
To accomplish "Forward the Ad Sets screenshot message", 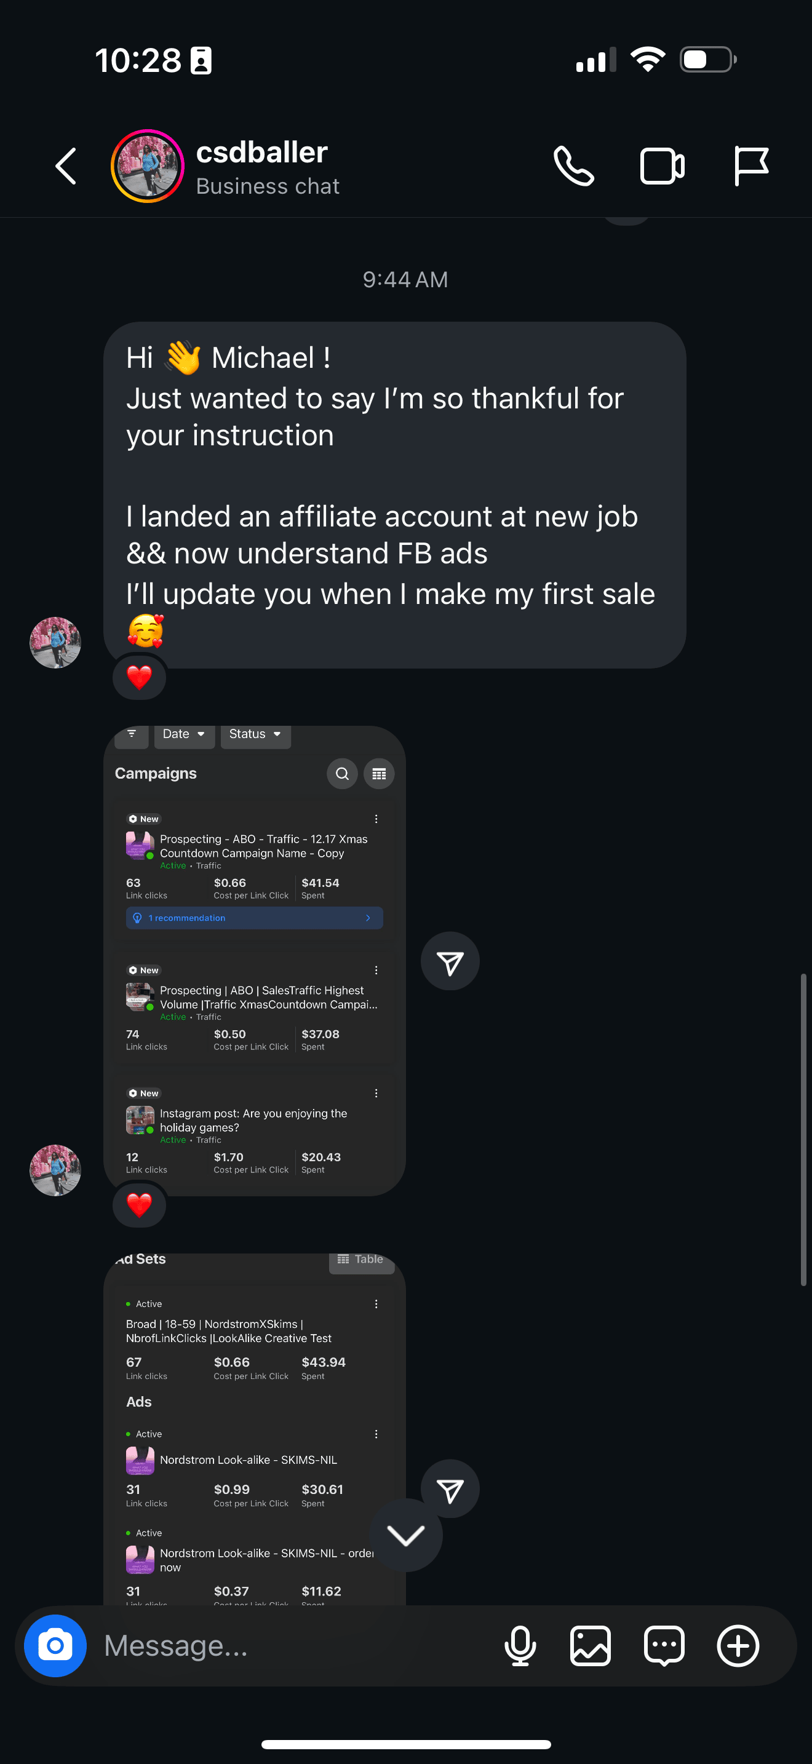I will (x=450, y=1488).
